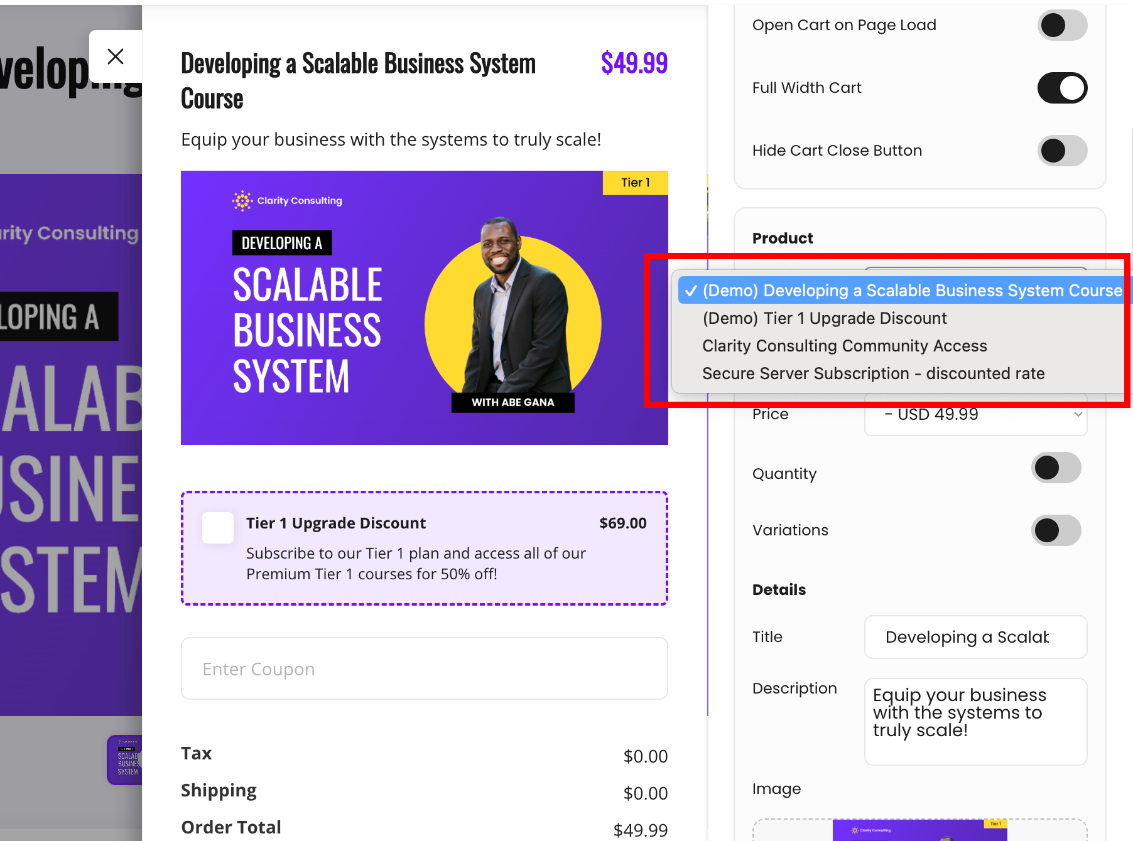Screen dimensions: 1133x841
Task: Open the Price dropdown showing USD 49.99
Action: point(975,414)
